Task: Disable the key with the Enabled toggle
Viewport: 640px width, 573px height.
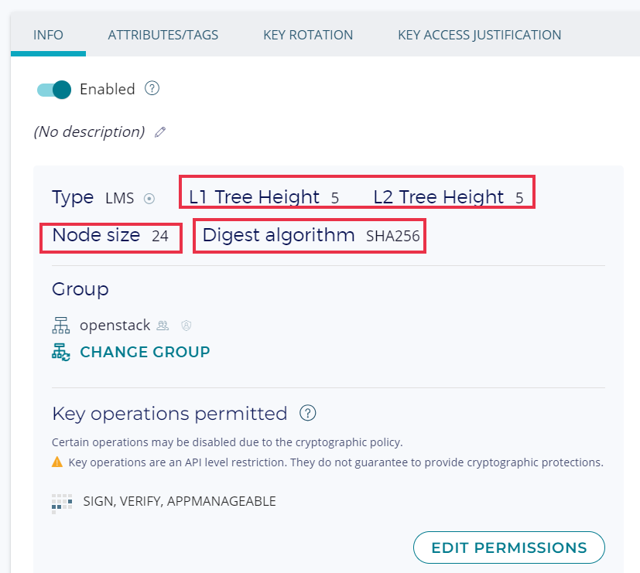Action: tap(54, 90)
